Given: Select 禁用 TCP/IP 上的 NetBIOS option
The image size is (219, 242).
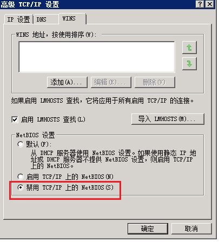Looking at the screenshot, I should point(21,187).
